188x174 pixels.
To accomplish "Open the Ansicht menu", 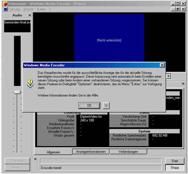I will pos(28,9).
